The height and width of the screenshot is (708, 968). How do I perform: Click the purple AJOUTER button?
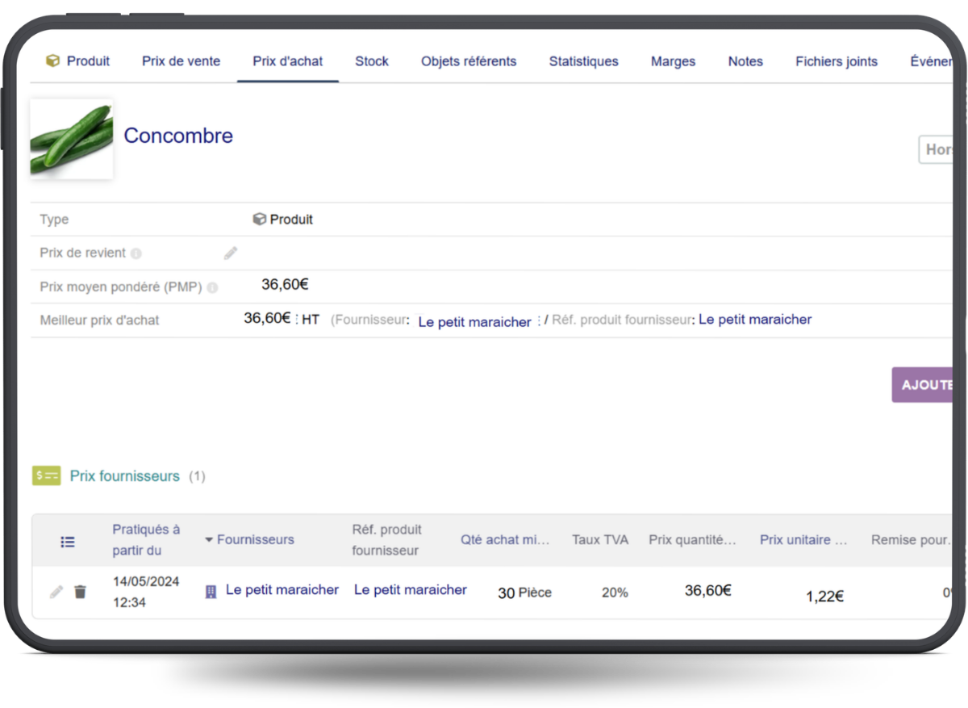point(924,385)
